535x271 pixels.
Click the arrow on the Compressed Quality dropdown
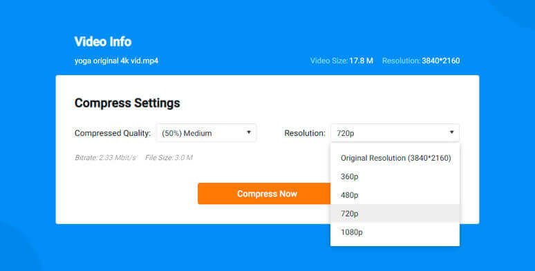pyautogui.click(x=249, y=132)
